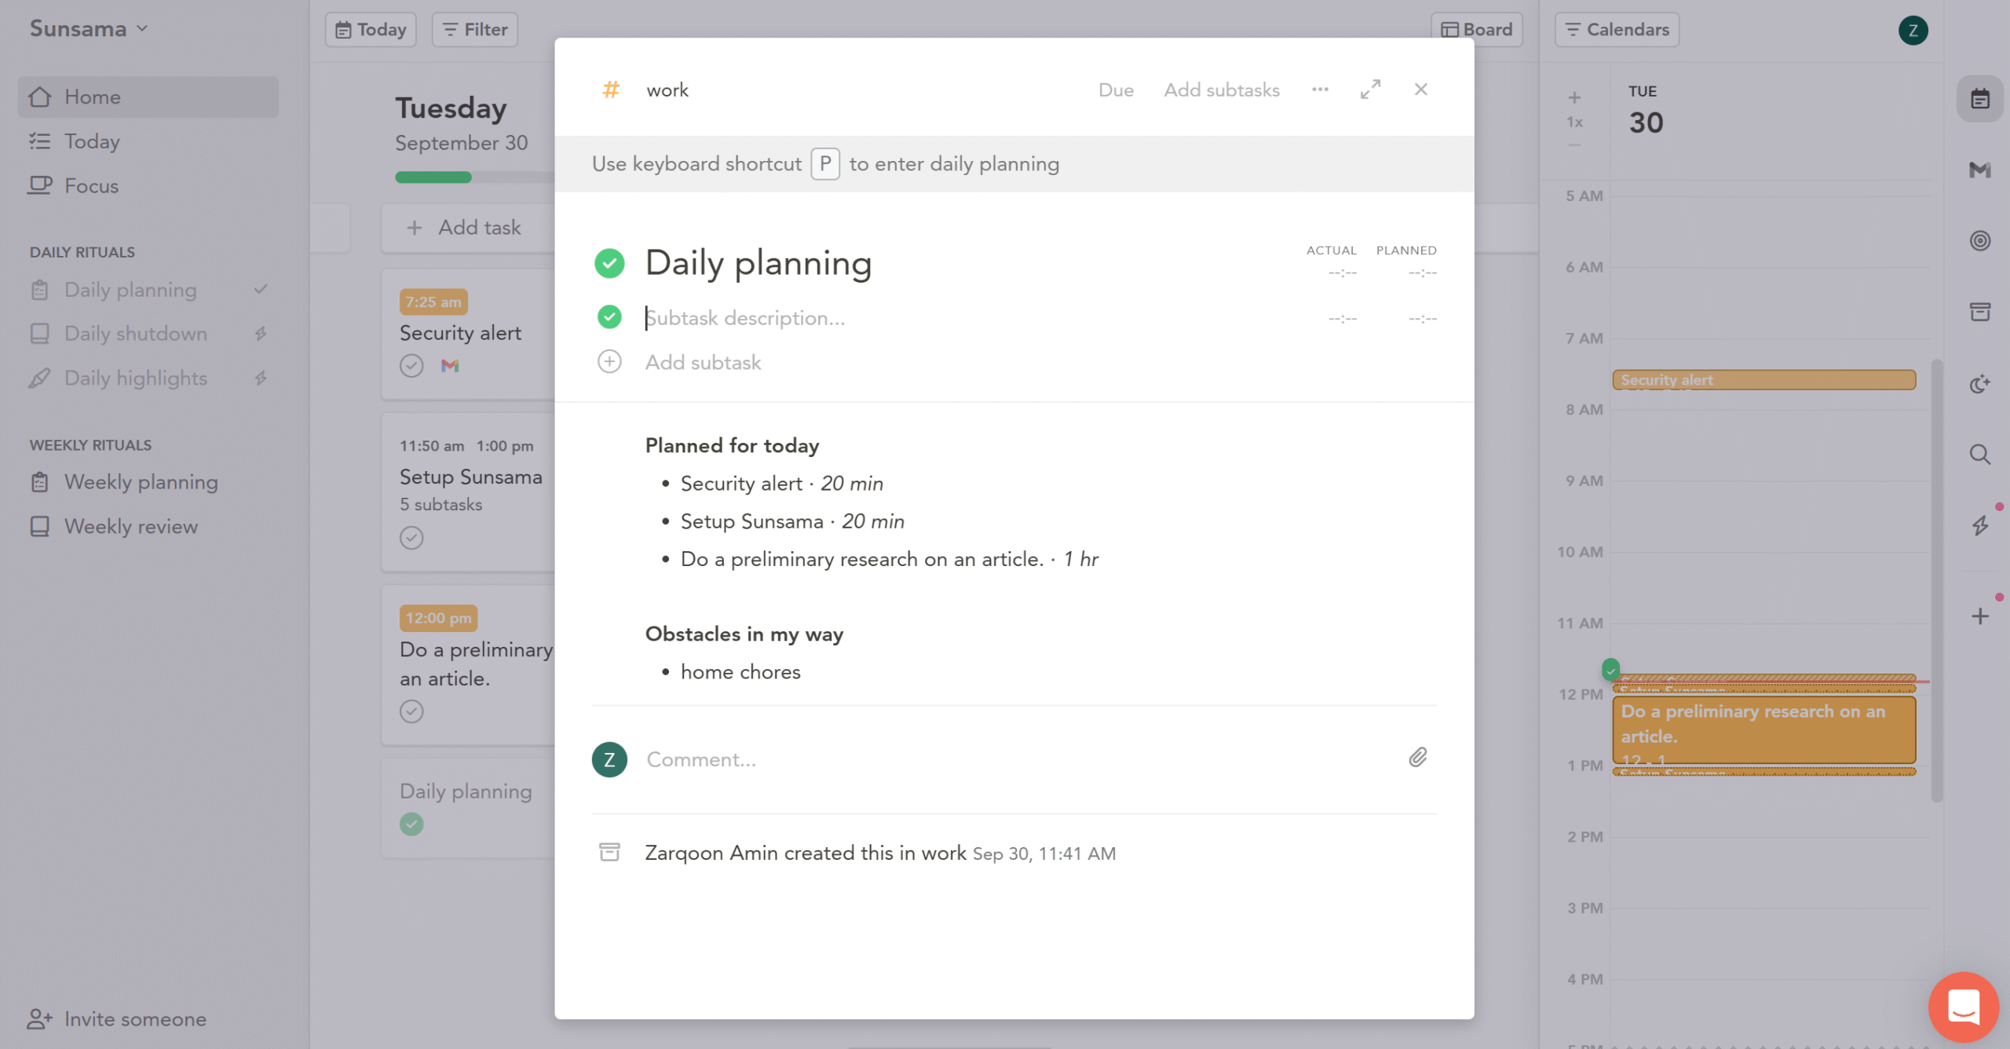This screenshot has height=1049, width=2010.
Task: Open Weekly planning ritual
Action: [x=141, y=481]
